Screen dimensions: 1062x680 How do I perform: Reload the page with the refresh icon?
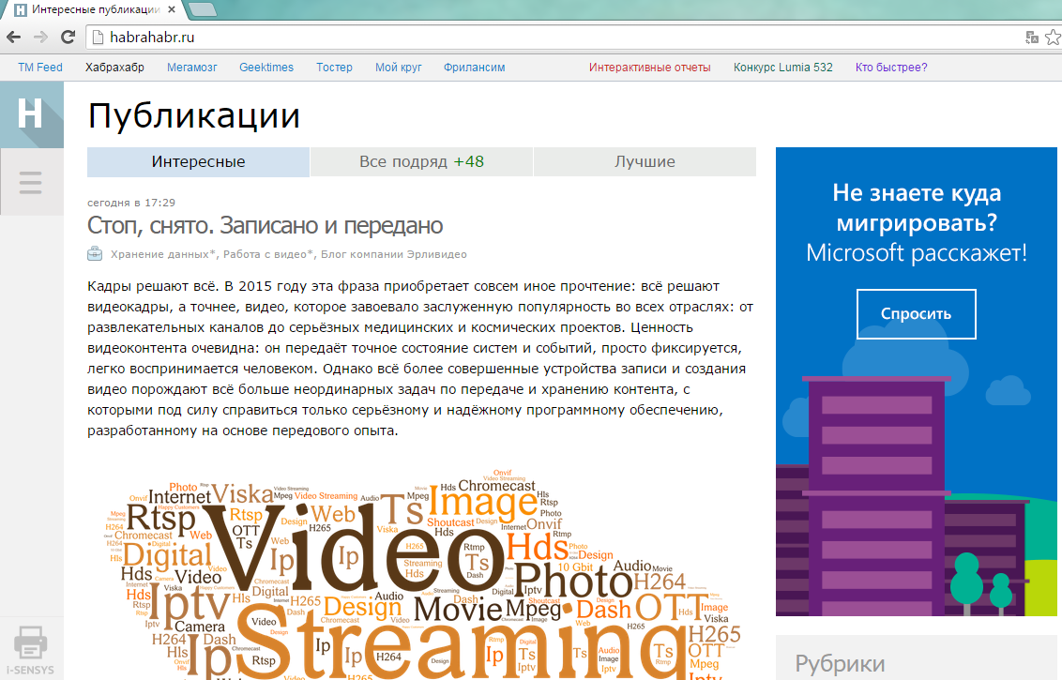coord(68,38)
